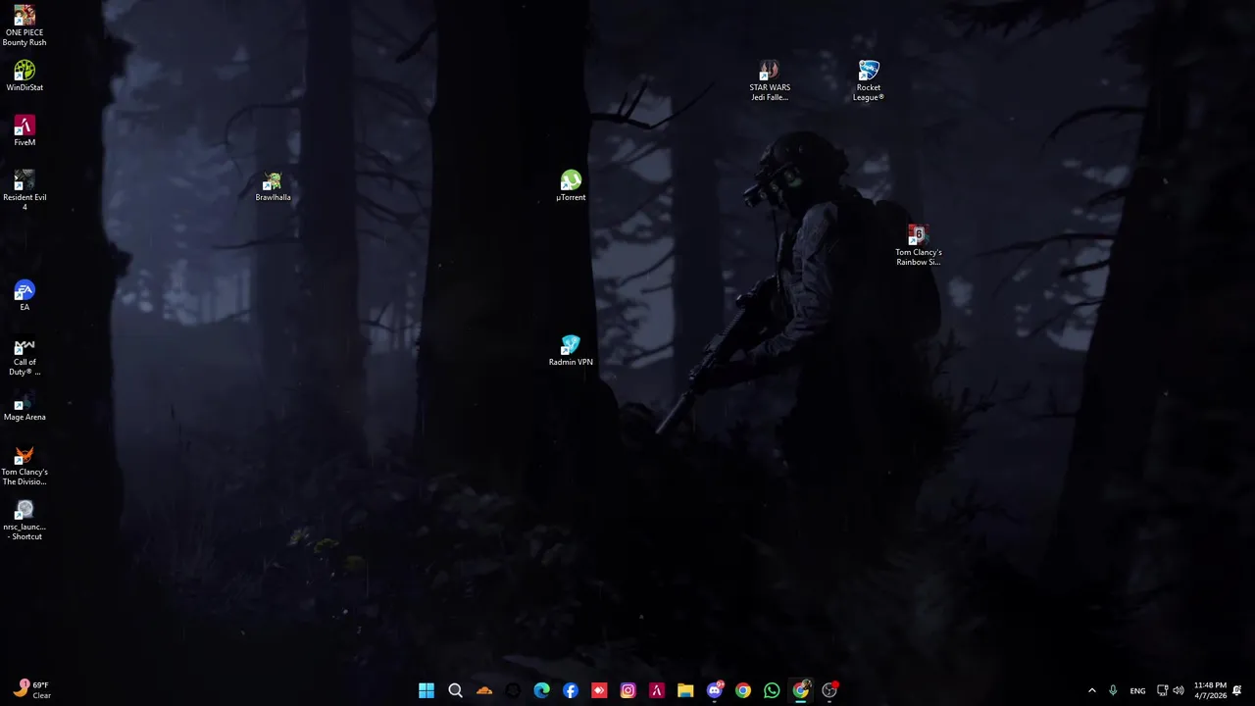1255x706 pixels.
Task: Select the µTorrent desktop icon
Action: (571, 186)
